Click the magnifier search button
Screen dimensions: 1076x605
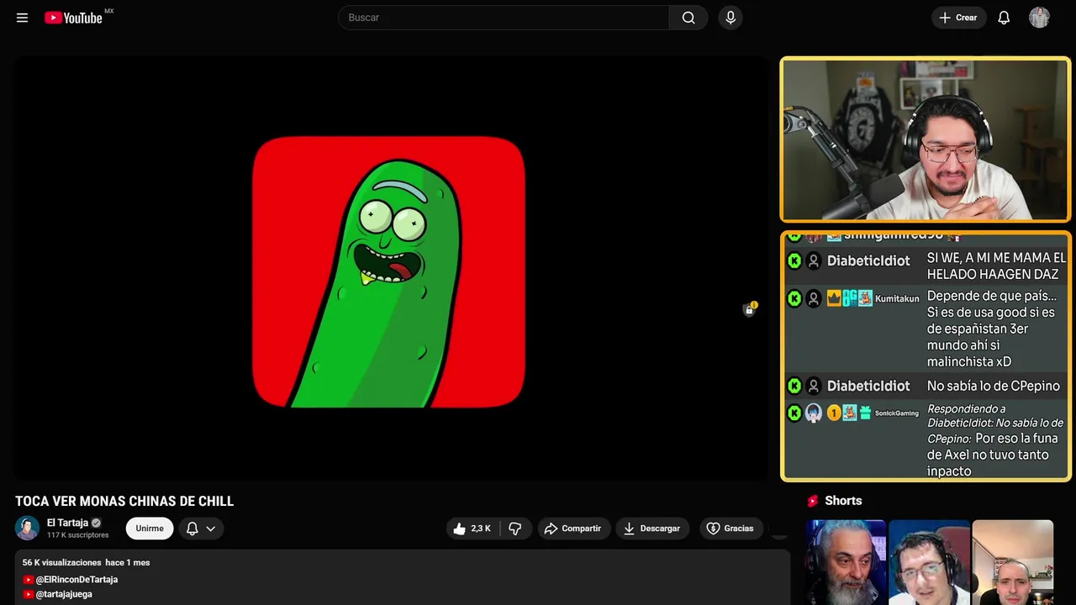[688, 18]
